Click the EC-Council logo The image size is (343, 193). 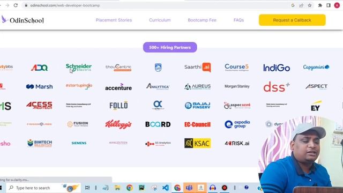[197, 124]
